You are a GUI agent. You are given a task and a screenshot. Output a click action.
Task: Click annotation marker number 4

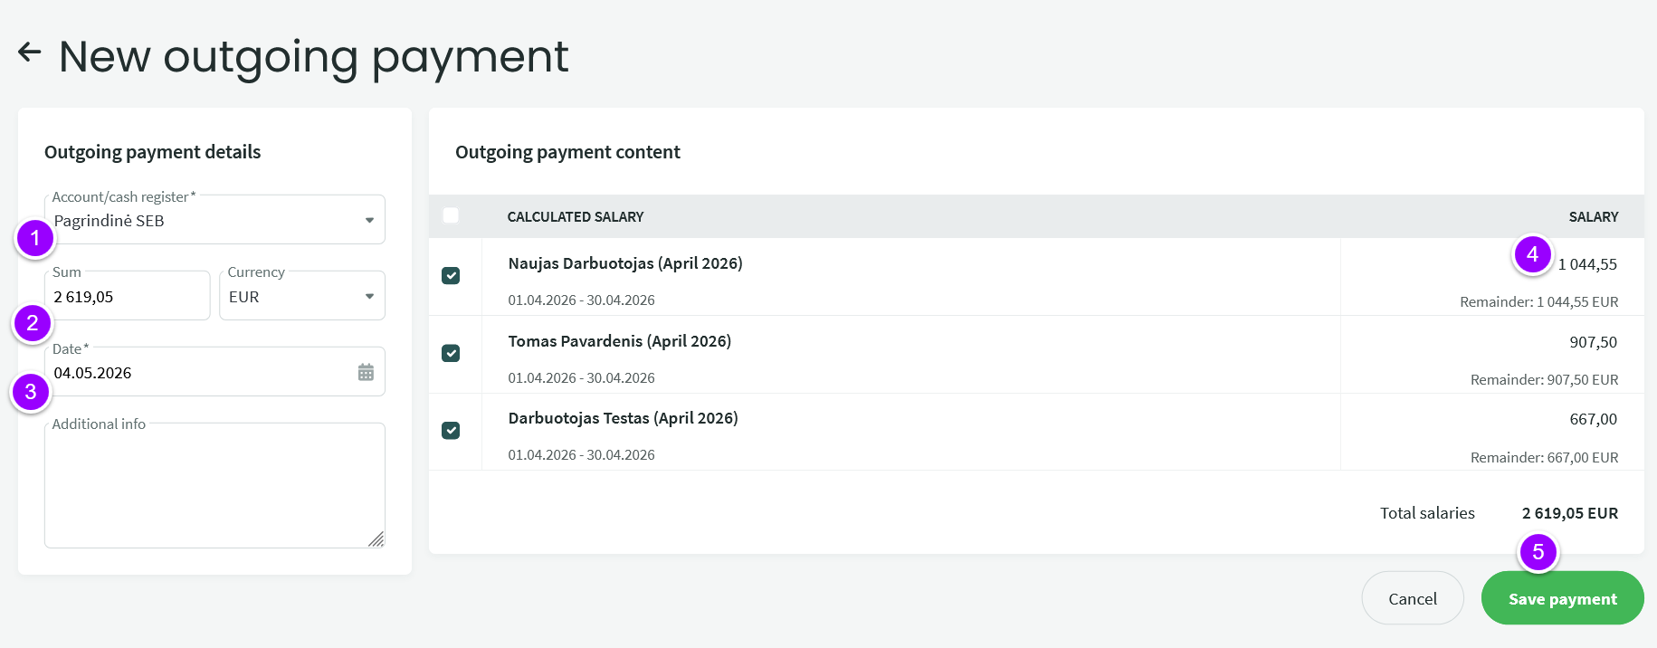coord(1532,255)
